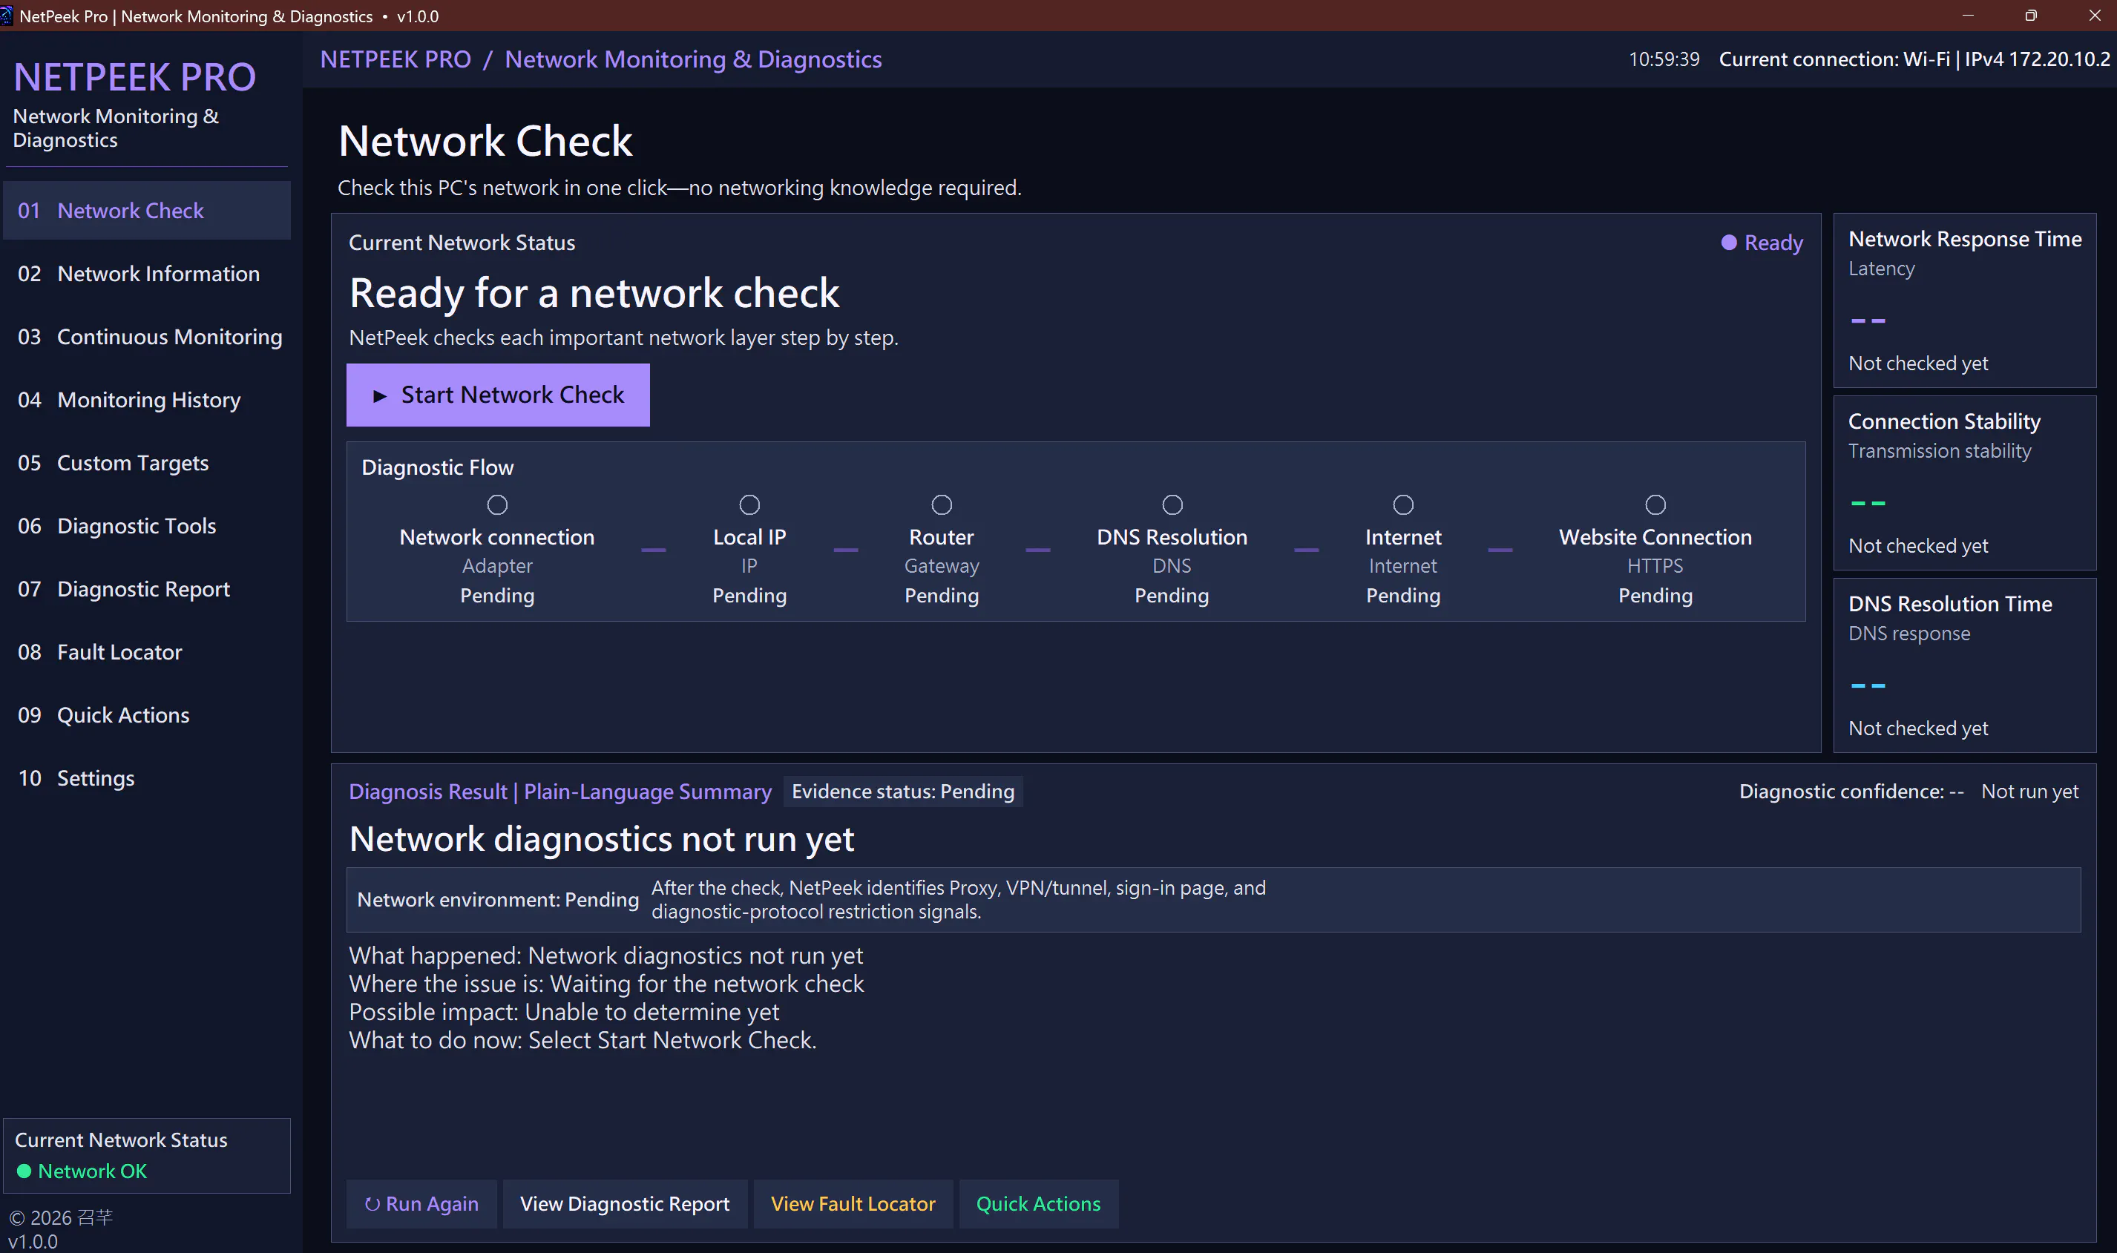This screenshot has height=1253, width=2117.
Task: Open Monitoring History
Action: coord(147,399)
